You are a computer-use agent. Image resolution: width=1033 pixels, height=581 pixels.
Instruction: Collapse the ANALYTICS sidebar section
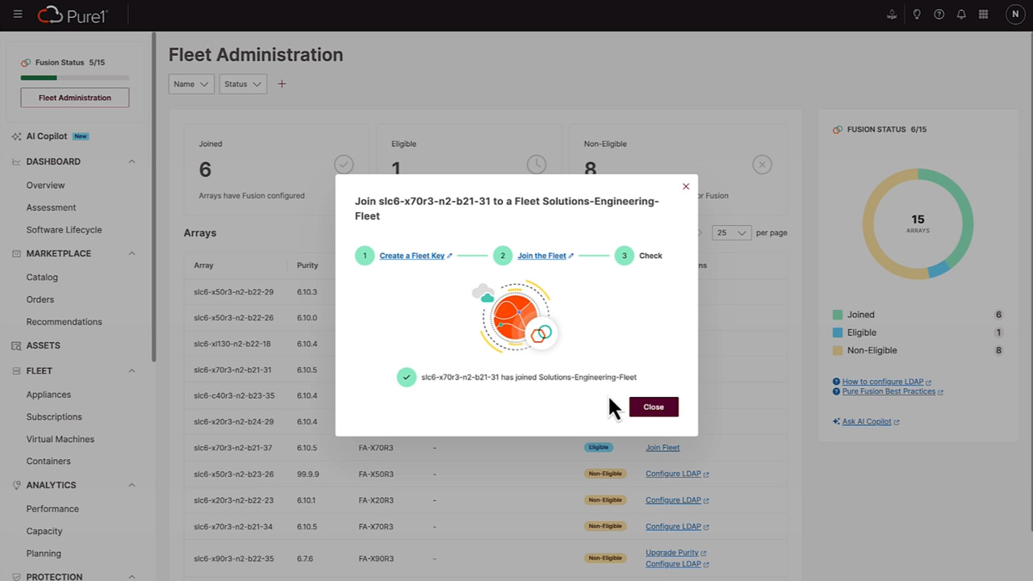132,484
